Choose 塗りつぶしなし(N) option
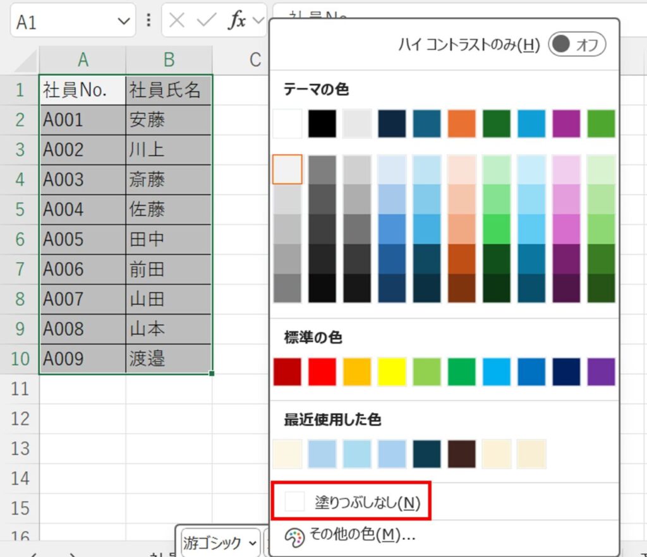 coord(351,501)
